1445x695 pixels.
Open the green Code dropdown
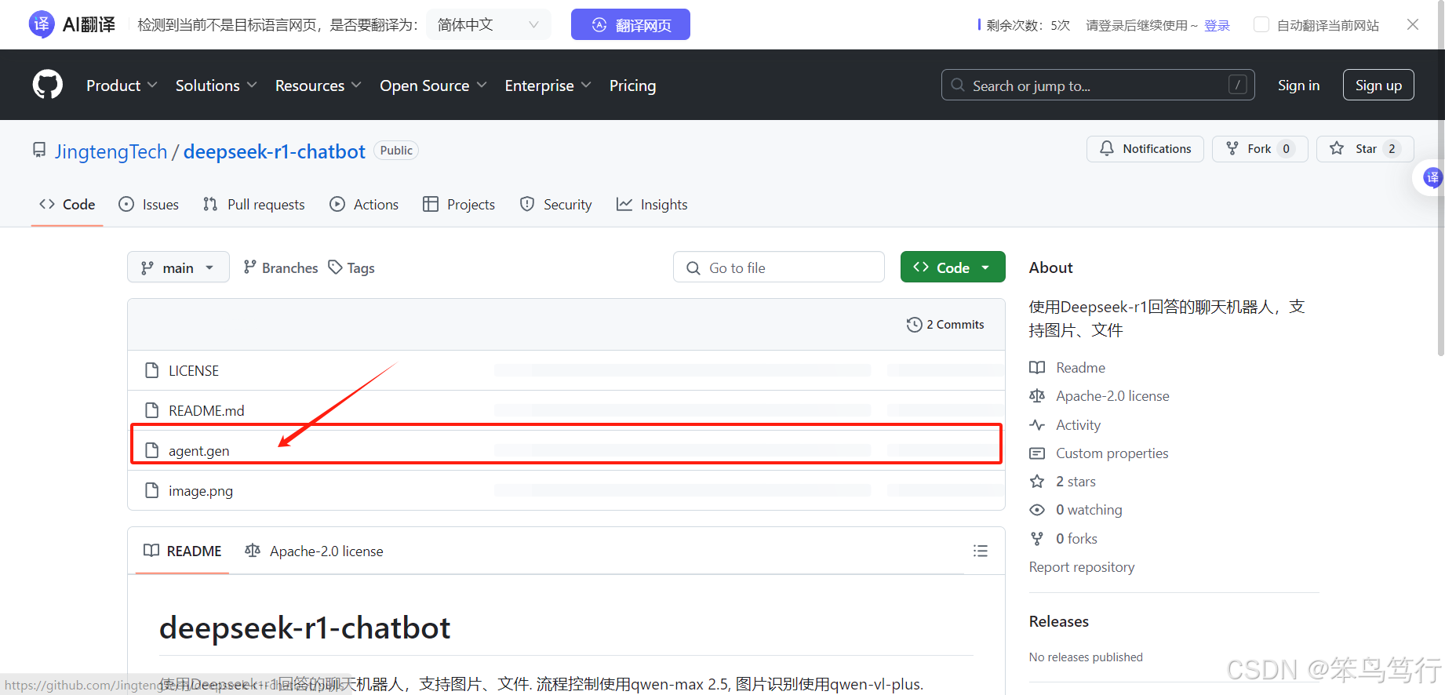tap(952, 267)
